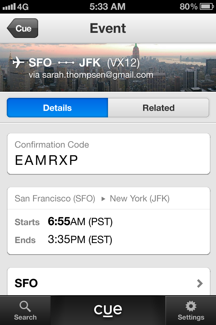This screenshot has width=216, height=325.
Task: Go back with the Cue button
Action: tap(23, 28)
